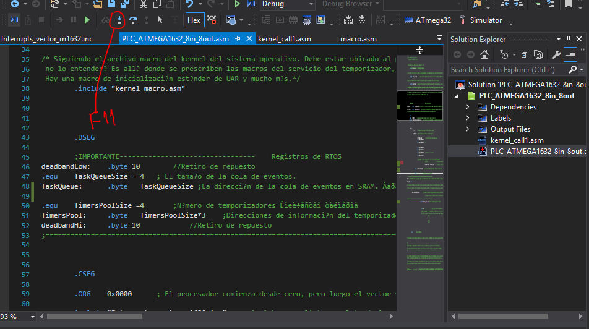Collapse the PLC_ATMEGA1632_8in_8out project node
Screen dimensions: 589x329
pyautogui.click(x=457, y=96)
